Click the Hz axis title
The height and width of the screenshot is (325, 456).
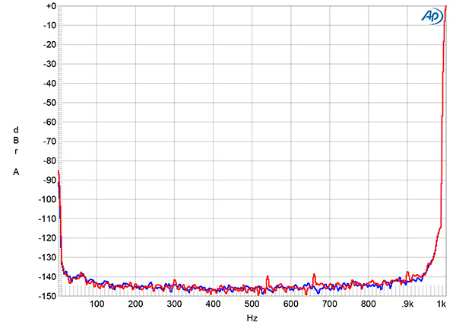pos(250,317)
